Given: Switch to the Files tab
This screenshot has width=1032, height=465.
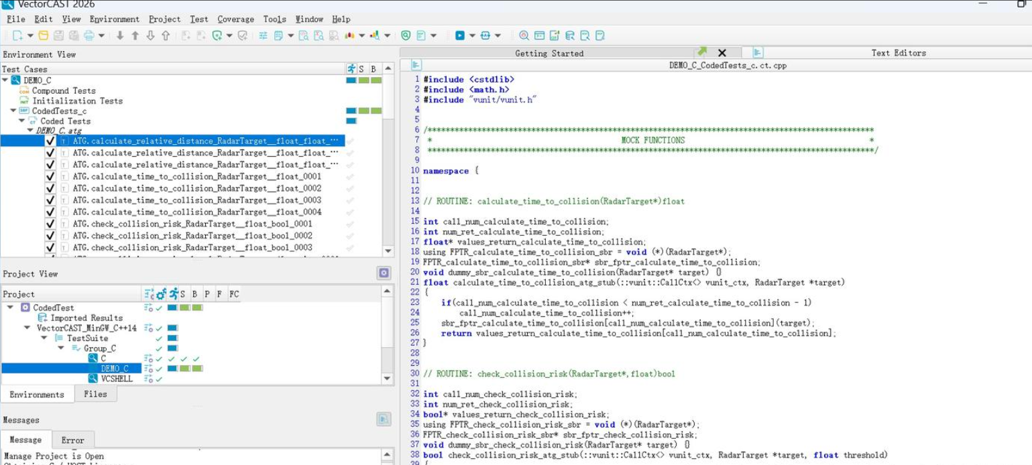Looking at the screenshot, I should [x=95, y=394].
